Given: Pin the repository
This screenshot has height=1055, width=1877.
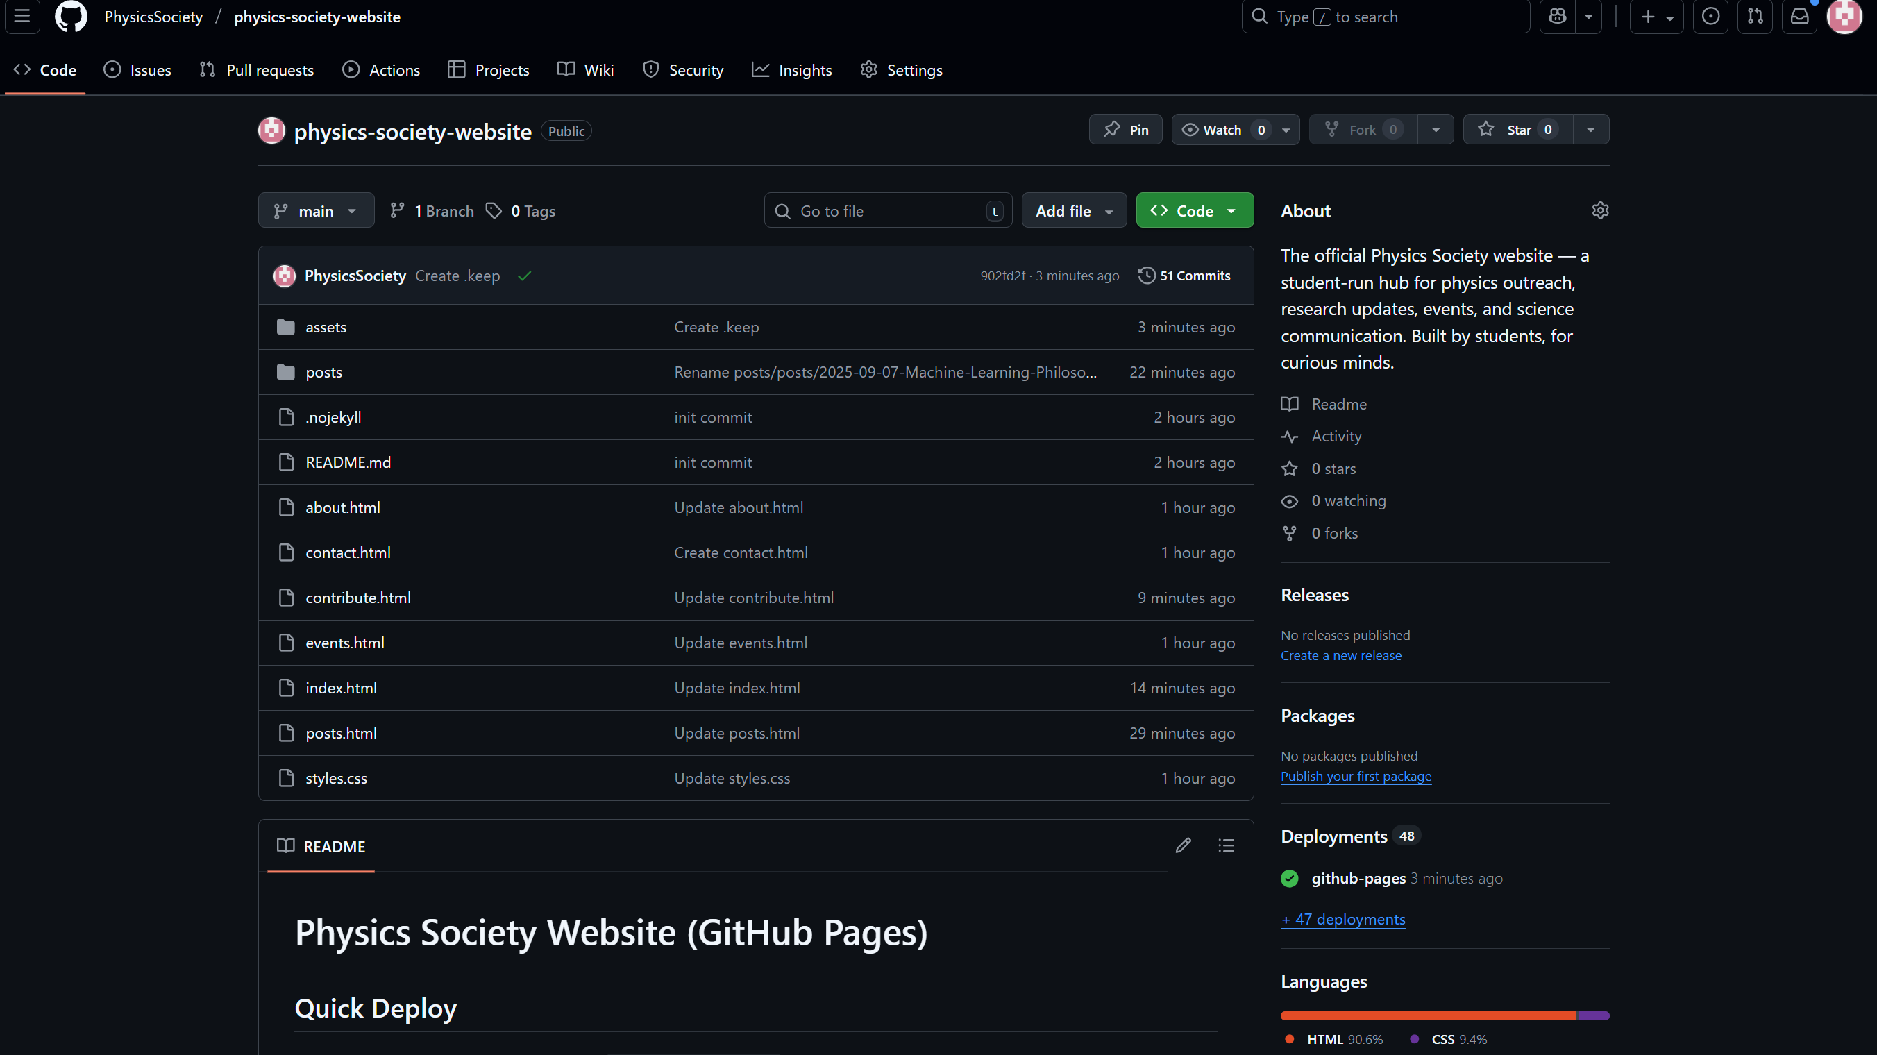Looking at the screenshot, I should pos(1125,129).
